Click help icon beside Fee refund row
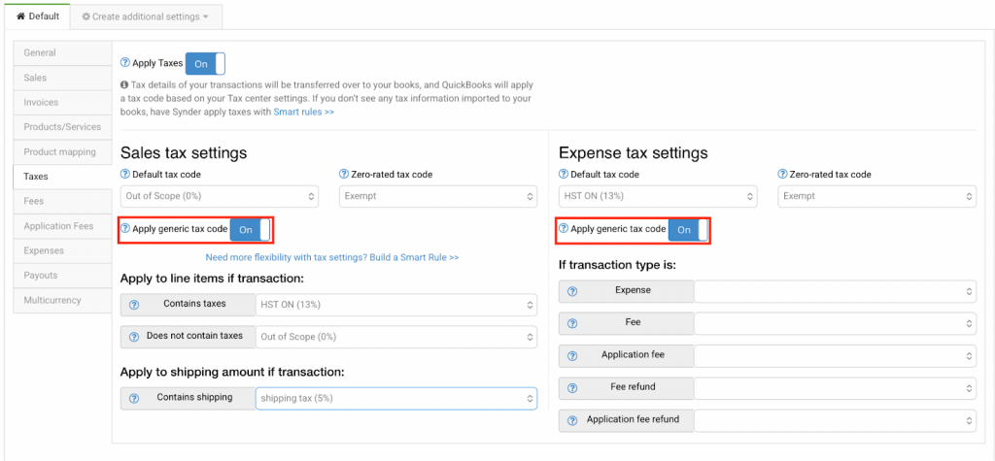 572,387
